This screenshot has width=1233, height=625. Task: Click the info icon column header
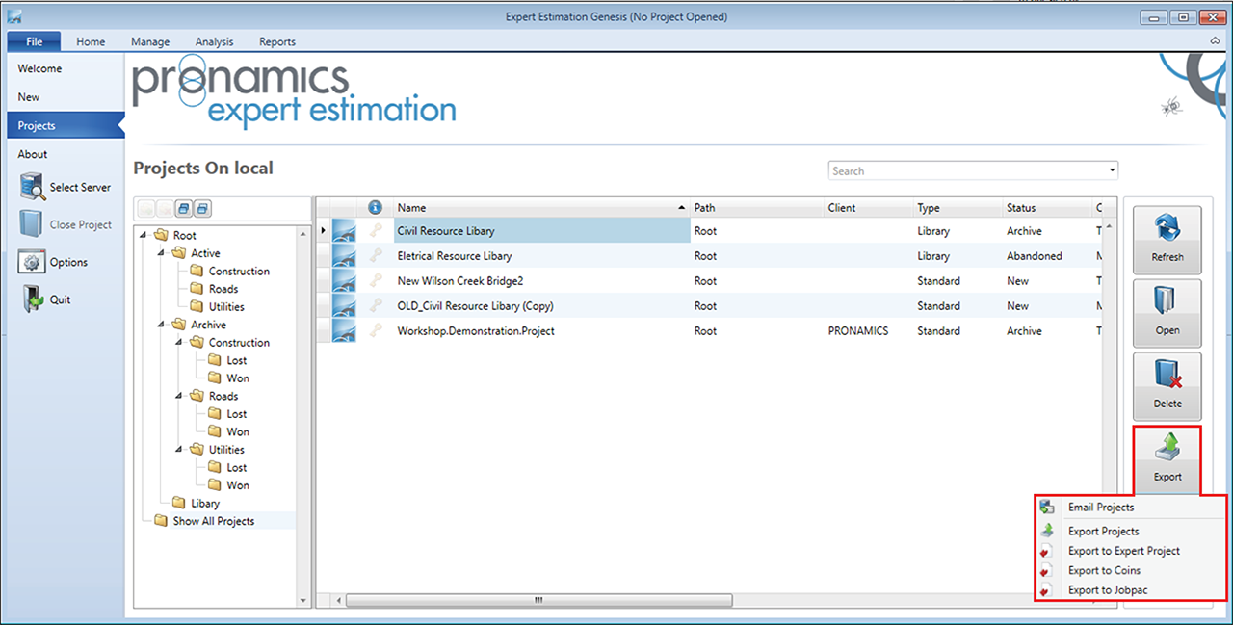coord(376,208)
